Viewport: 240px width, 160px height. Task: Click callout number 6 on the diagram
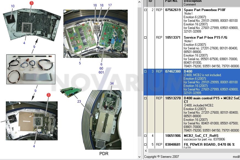[101, 64]
